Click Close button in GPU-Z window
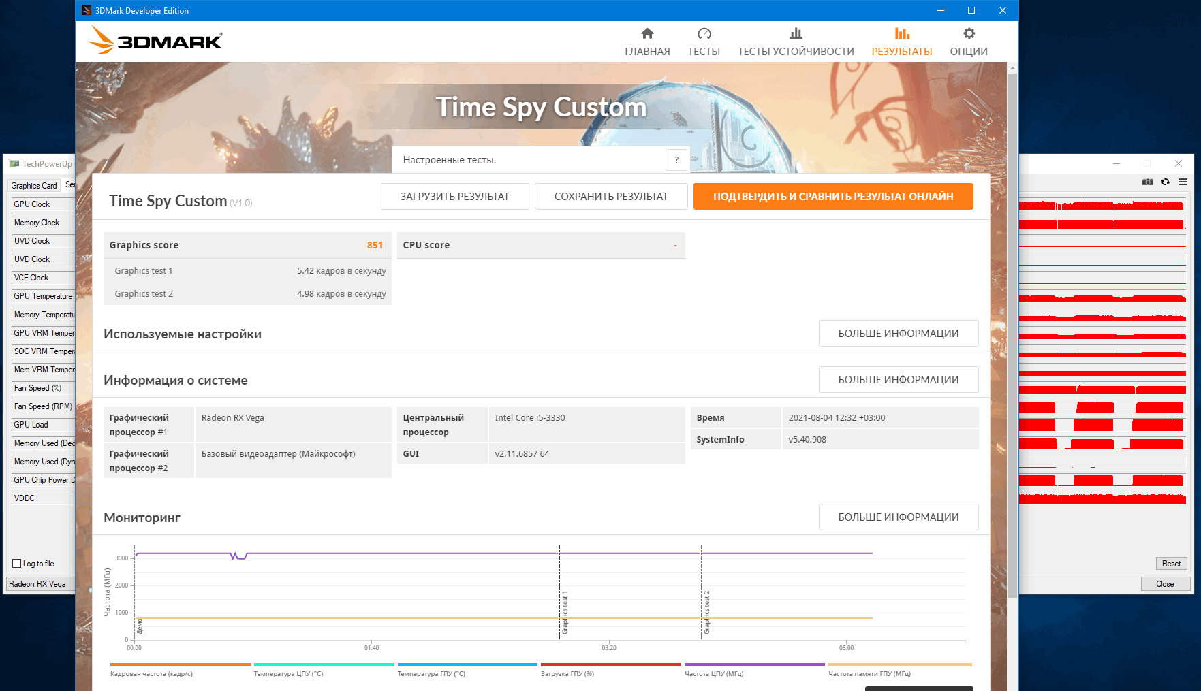1201x691 pixels. 1165,584
